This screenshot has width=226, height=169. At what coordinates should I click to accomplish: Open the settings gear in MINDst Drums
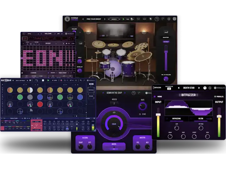tap(169, 19)
